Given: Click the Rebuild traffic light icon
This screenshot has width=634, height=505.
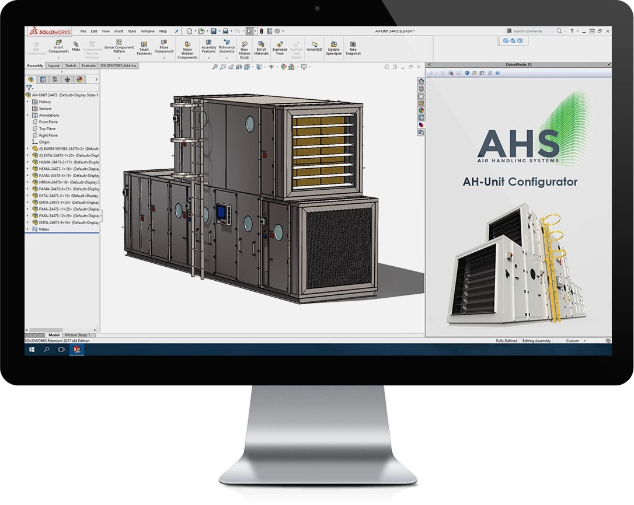Looking at the screenshot, I should (261, 31).
